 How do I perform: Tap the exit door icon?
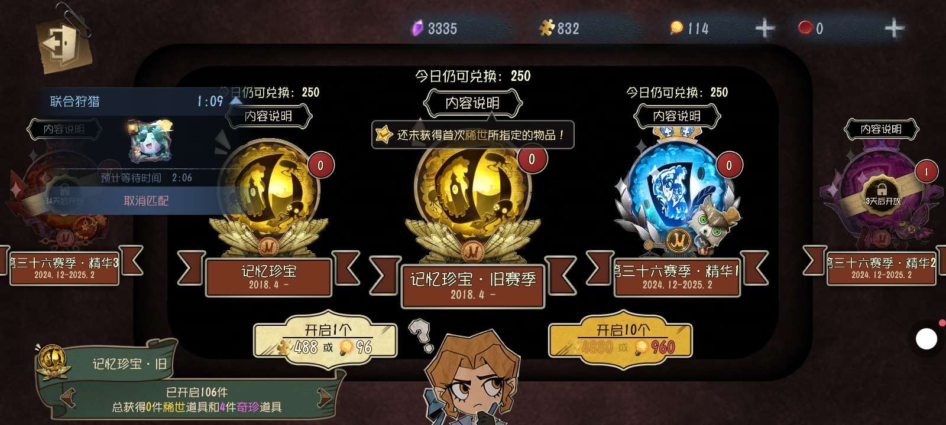pos(61,43)
